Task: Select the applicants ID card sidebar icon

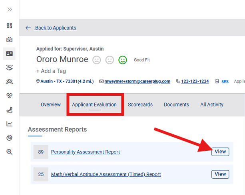Action: (x=9, y=53)
